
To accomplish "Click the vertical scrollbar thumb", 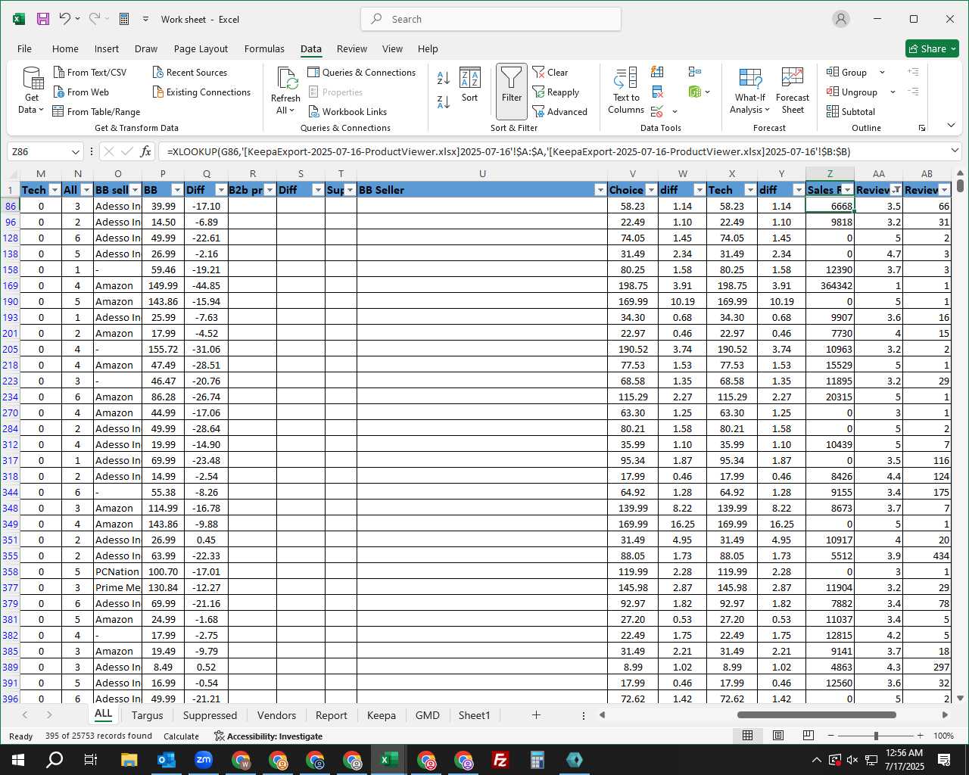I will pos(960,184).
